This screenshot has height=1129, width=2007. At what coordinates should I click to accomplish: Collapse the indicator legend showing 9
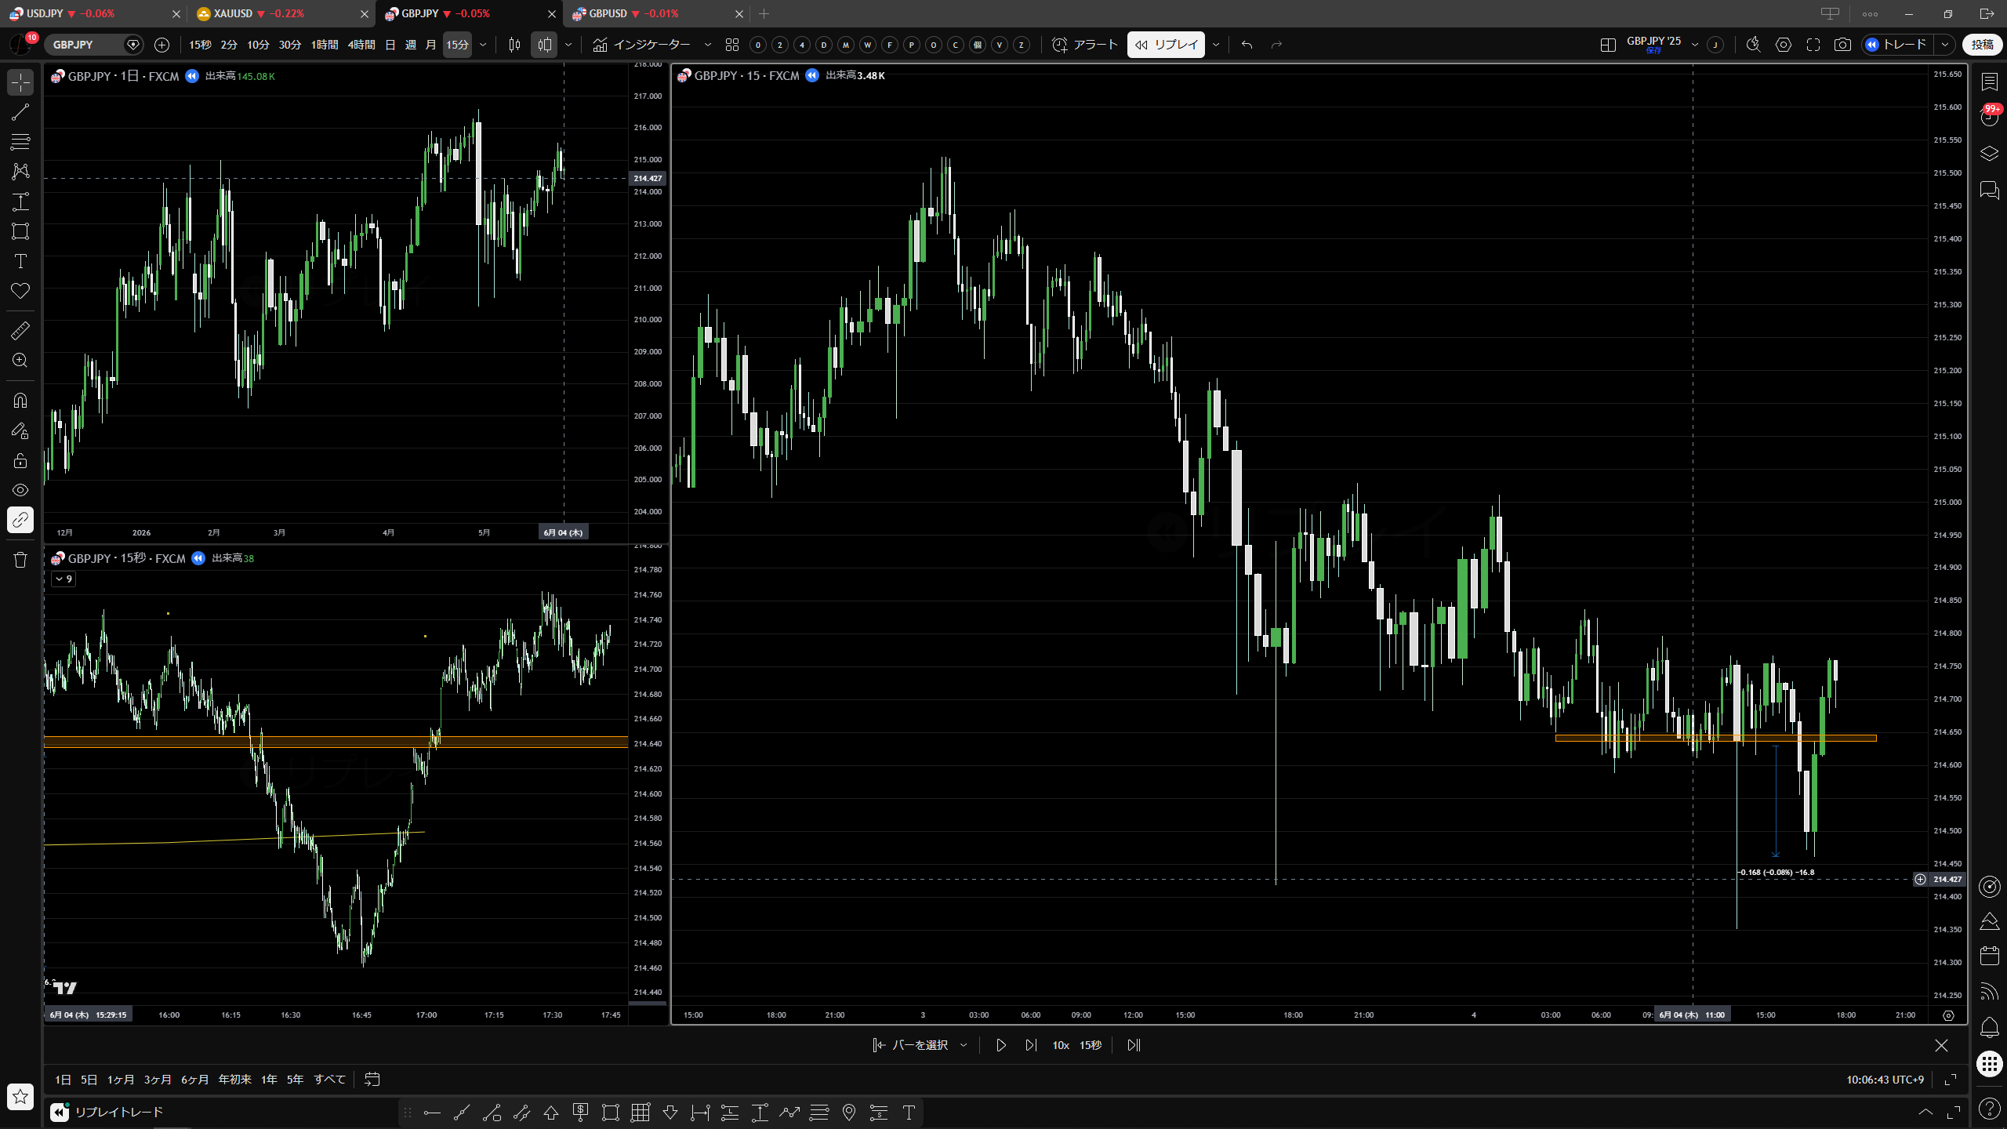click(x=64, y=579)
